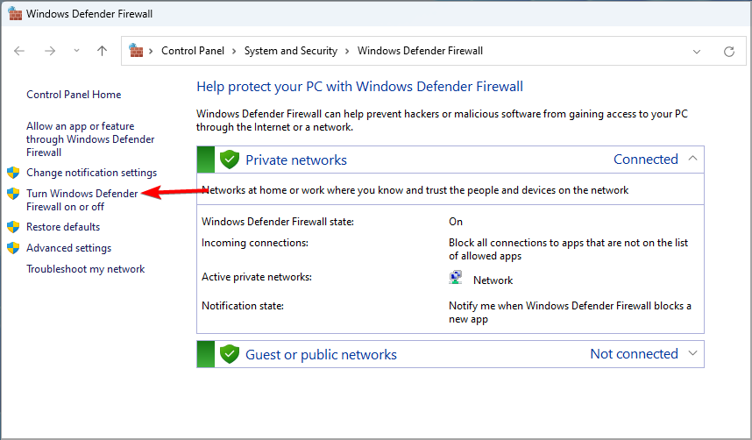This screenshot has width=752, height=440.
Task: Open Advanced settings link
Action: [x=68, y=248]
